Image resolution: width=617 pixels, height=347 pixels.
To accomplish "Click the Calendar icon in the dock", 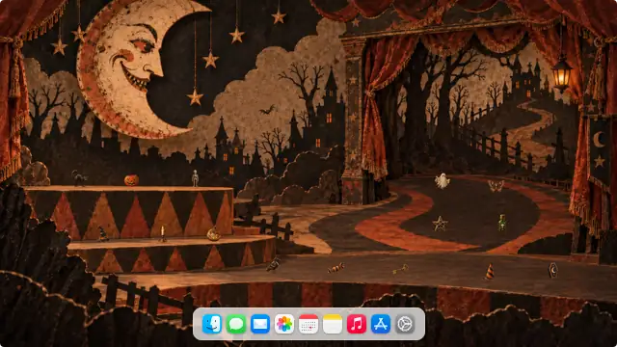I will tap(308, 324).
